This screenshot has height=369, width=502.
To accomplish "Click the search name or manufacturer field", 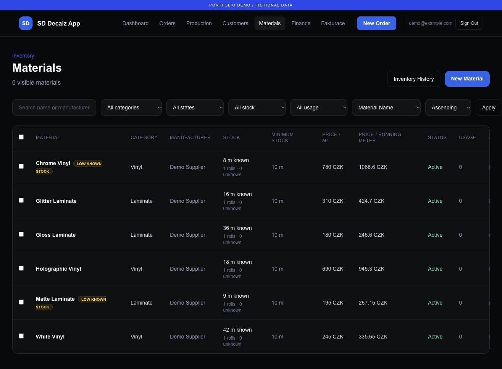I will [x=54, y=107].
